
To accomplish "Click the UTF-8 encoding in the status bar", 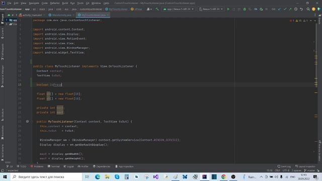I will (x=286, y=170).
